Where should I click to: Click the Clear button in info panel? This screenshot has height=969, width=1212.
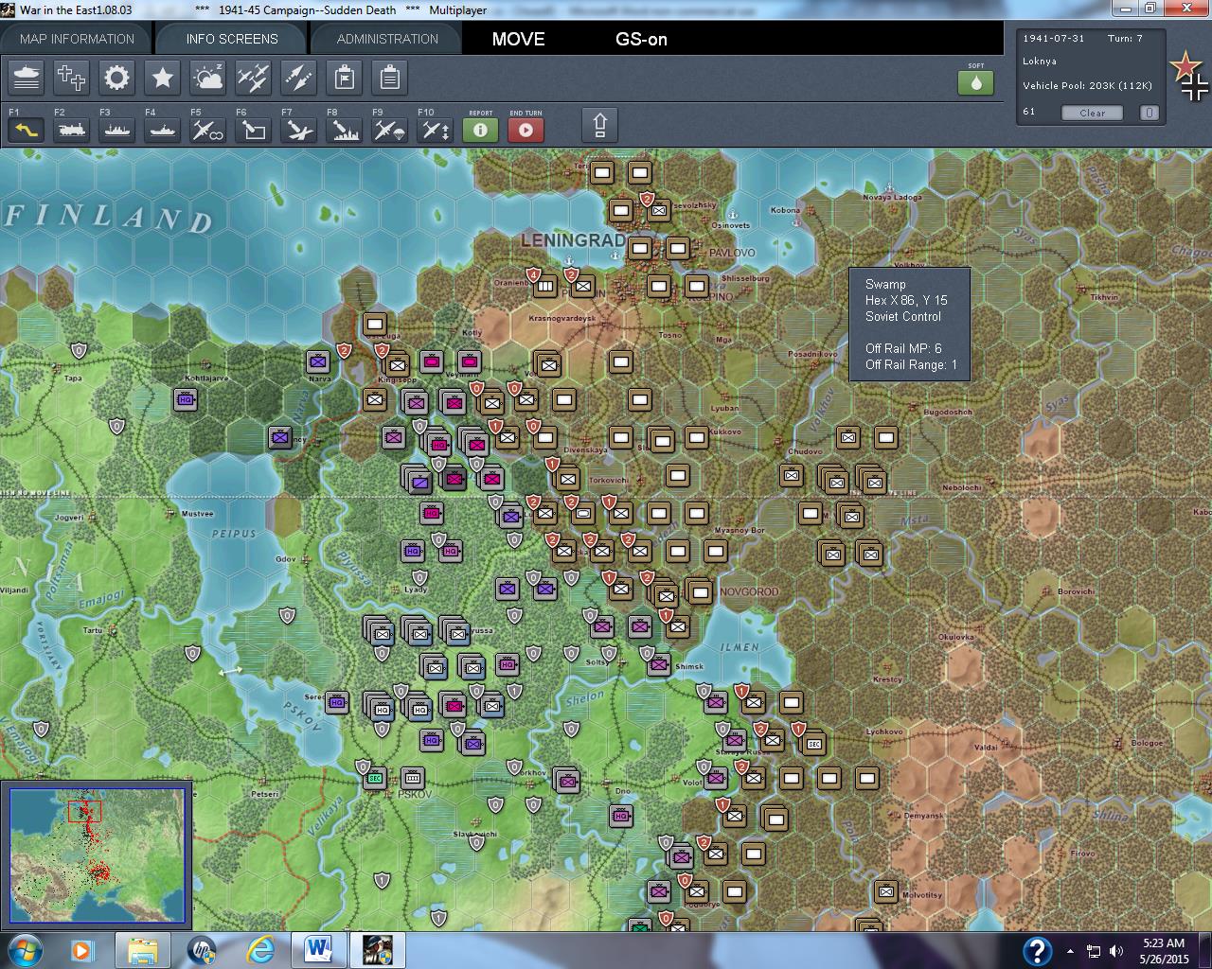pos(1092,113)
